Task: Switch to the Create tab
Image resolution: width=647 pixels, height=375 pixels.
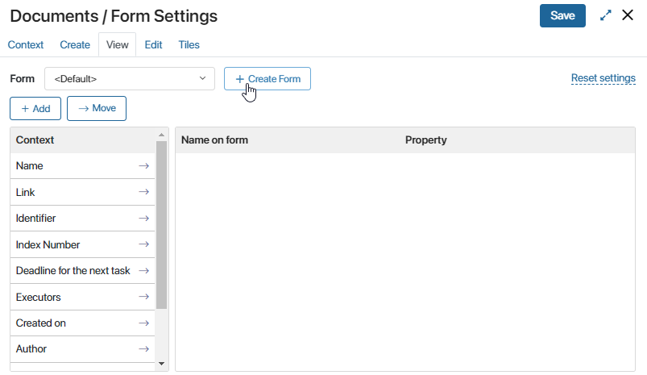Action: click(x=75, y=44)
